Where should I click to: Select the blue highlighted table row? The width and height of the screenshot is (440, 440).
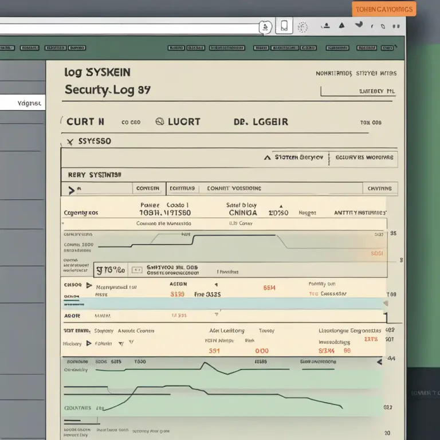point(223,303)
